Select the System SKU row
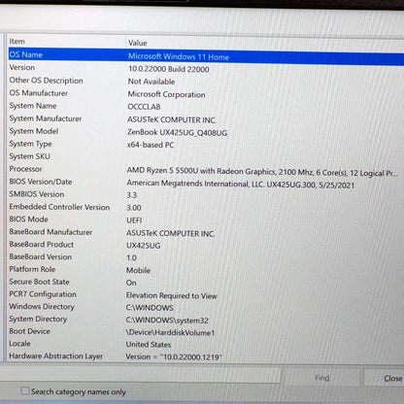 click(206, 156)
